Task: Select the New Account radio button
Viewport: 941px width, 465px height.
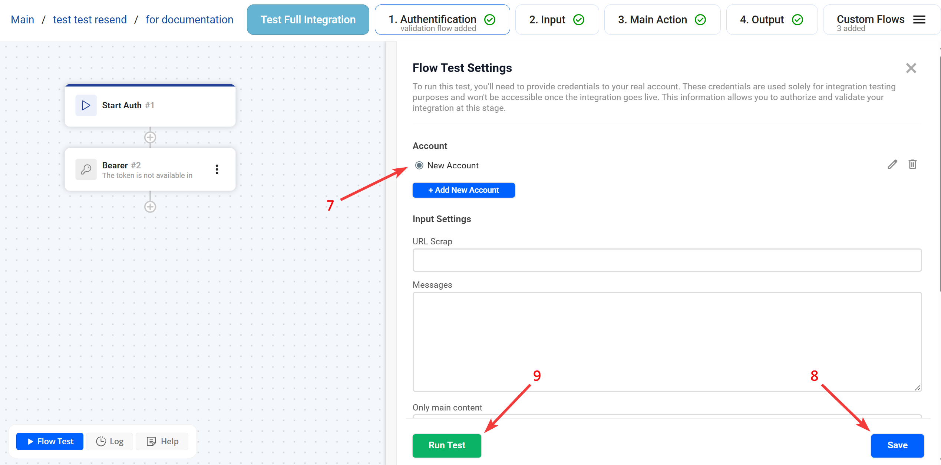Action: 419,165
